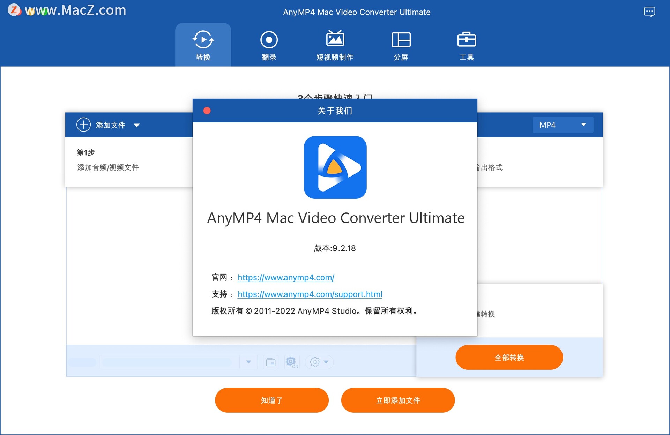Toggle the hardware acceleration chip icon

pyautogui.click(x=292, y=362)
